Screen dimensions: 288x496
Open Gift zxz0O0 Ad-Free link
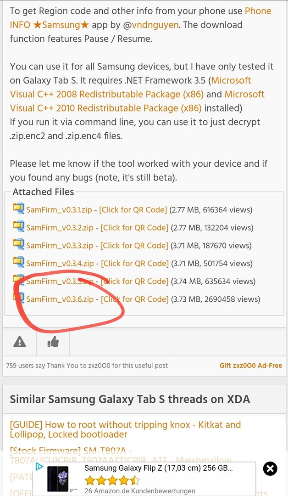(x=251, y=366)
